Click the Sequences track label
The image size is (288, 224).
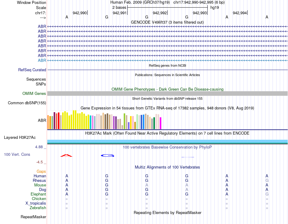tap(36, 79)
